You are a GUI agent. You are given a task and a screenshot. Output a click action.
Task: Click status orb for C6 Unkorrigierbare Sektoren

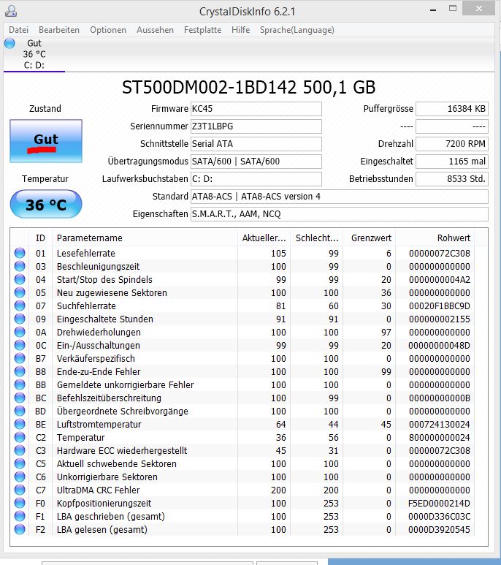coord(20,477)
